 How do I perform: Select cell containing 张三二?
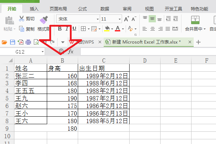[31, 76]
